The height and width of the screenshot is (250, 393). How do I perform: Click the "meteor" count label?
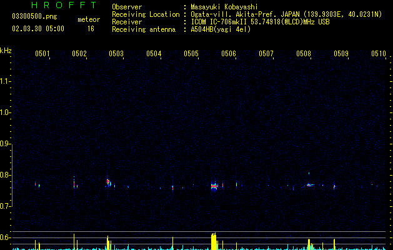[89, 19]
